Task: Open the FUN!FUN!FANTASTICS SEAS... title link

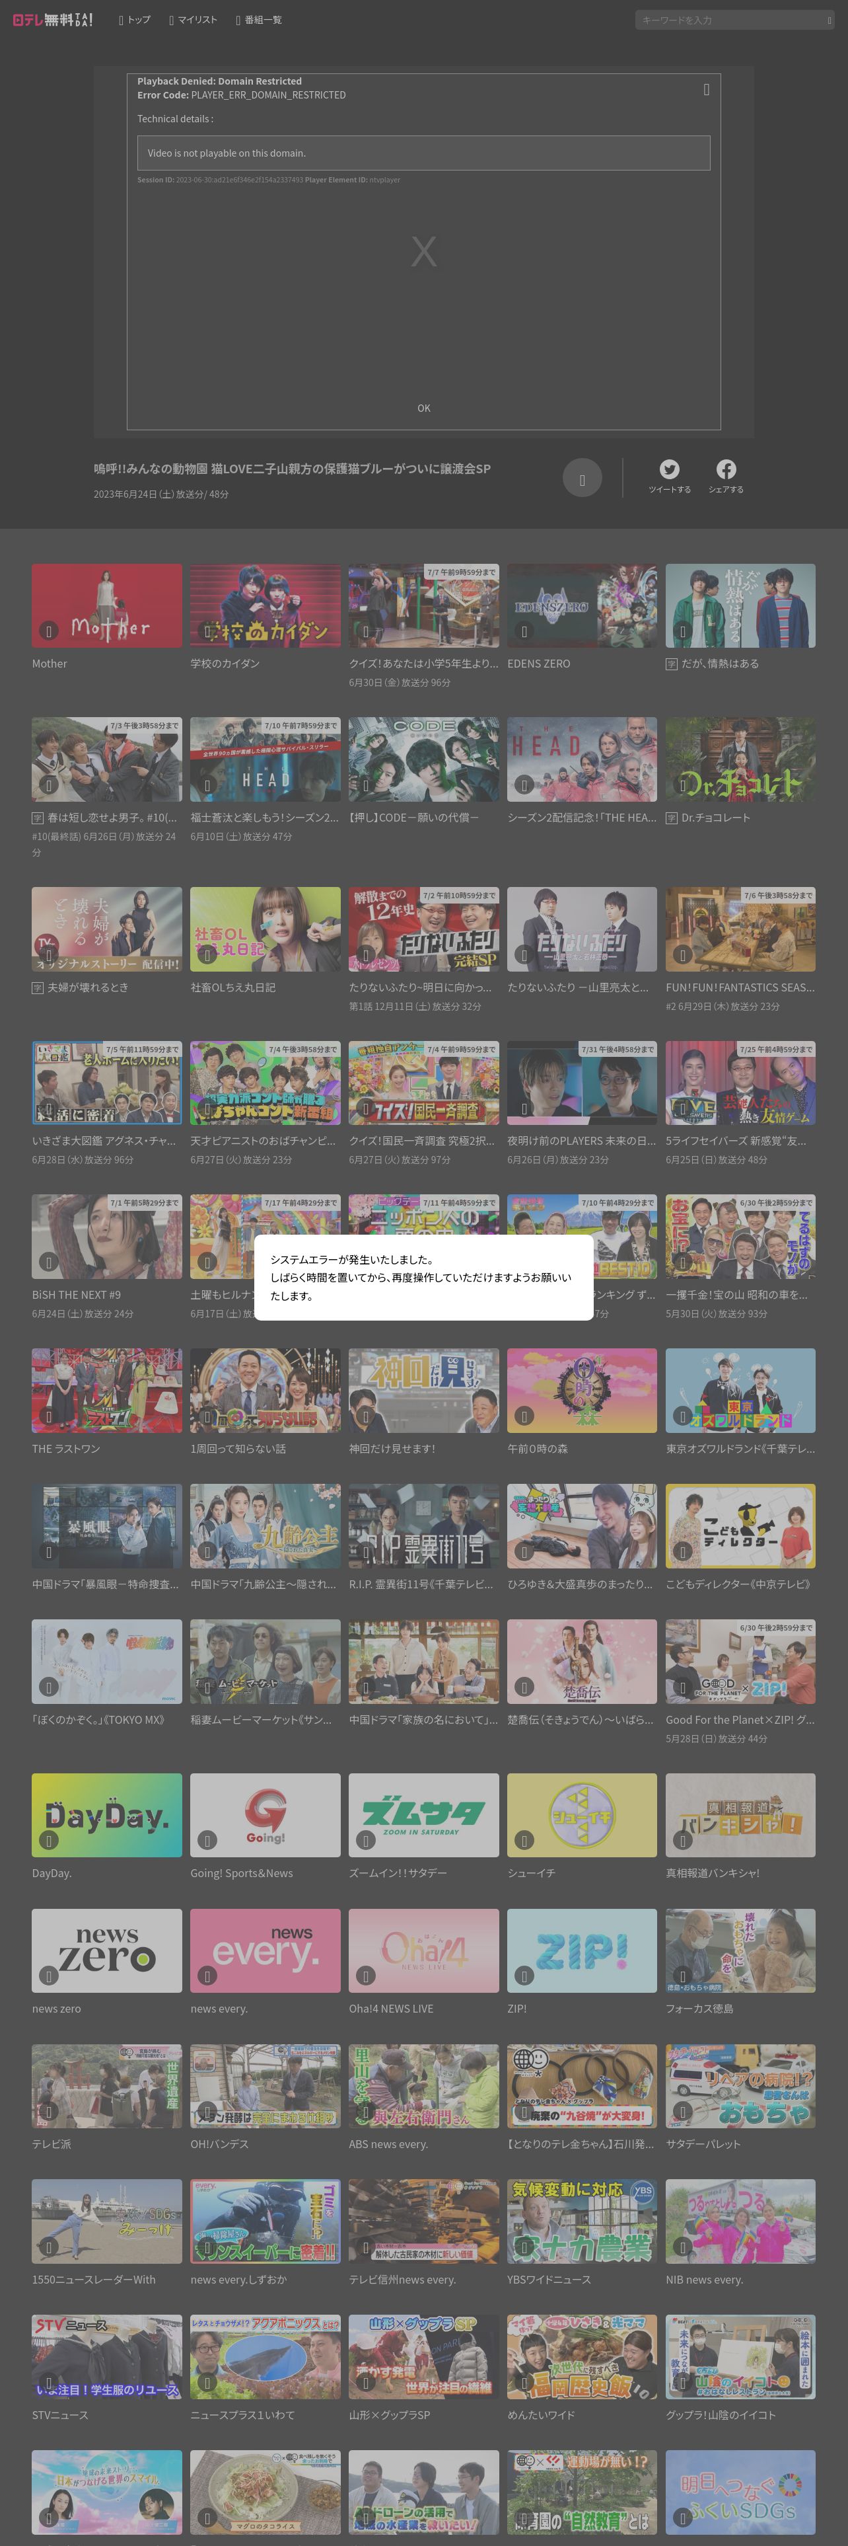Action: pyautogui.click(x=740, y=987)
